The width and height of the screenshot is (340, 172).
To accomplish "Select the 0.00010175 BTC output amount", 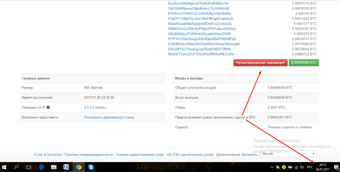I will tap(304, 4).
